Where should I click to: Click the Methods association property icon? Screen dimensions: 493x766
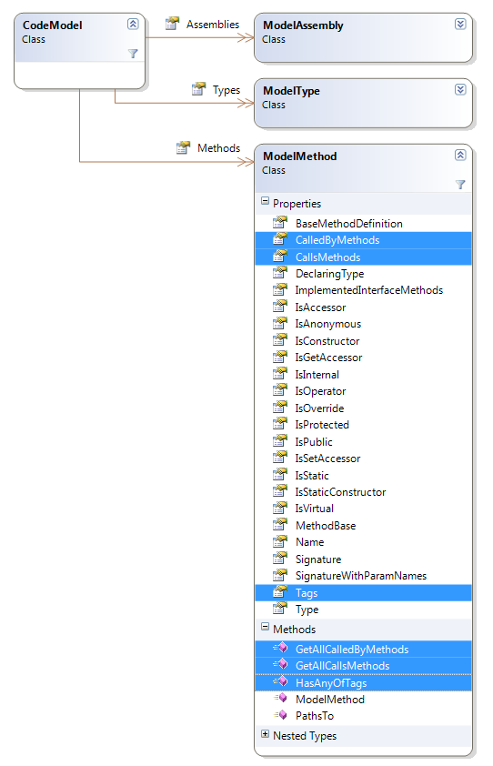[183, 147]
